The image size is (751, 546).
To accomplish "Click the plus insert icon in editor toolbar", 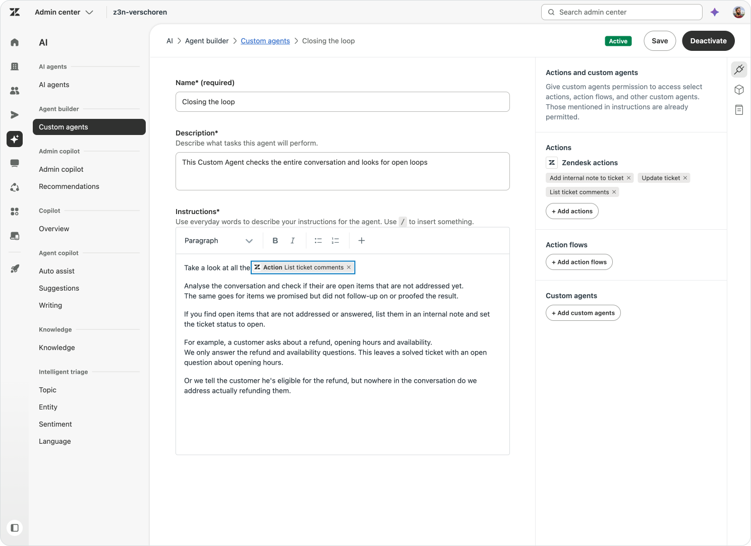I will coord(362,241).
